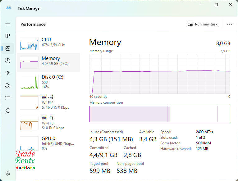238x181 pixels.
Task: Open the Startup apps page icon
Action: (x=8, y=73)
